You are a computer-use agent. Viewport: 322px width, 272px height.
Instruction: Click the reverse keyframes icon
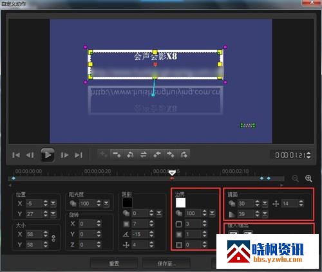130,154
